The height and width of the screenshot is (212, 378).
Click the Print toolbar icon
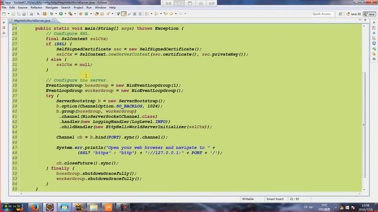coord(24,14)
